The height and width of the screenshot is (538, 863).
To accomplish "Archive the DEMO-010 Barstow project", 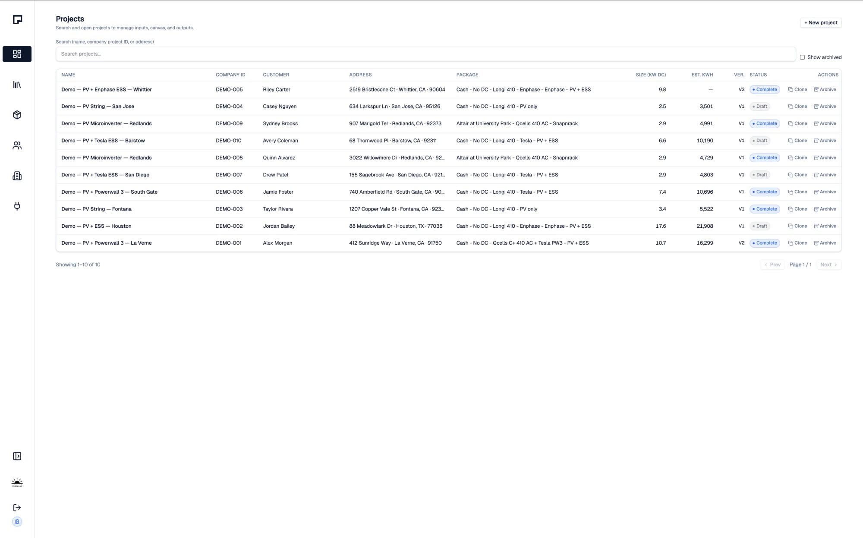I will [825, 141].
